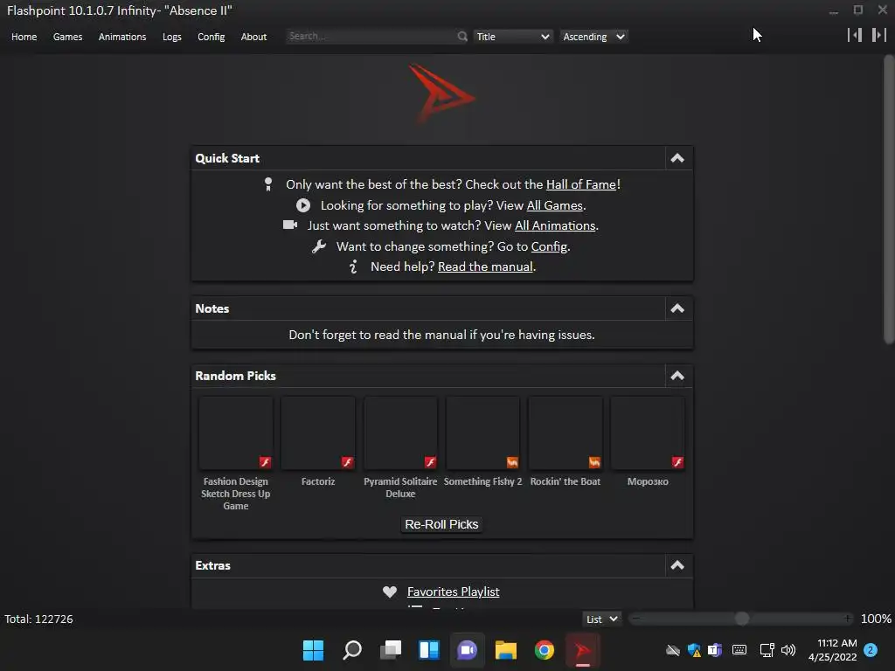Open Task View from the taskbar
Image resolution: width=895 pixels, height=671 pixels.
tap(391, 650)
